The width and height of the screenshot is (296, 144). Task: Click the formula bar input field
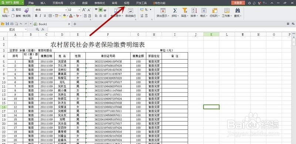tap(171, 30)
